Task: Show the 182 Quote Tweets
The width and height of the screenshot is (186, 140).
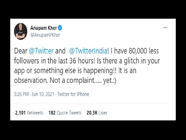Action: point(65,113)
